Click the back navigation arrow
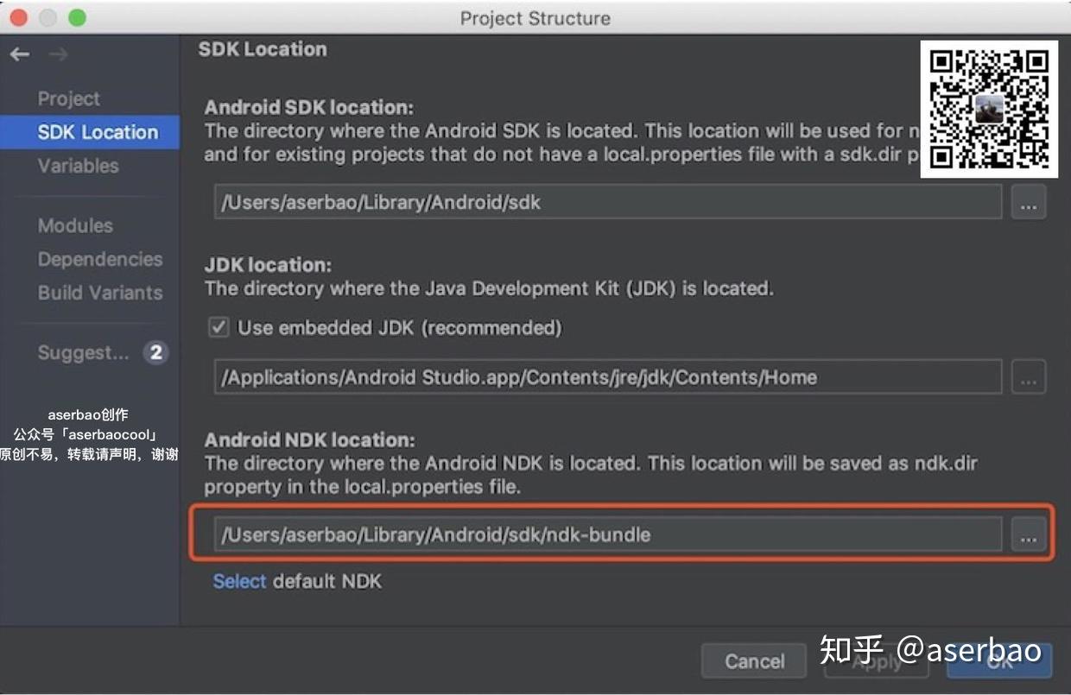Image resolution: width=1071 pixels, height=695 pixels. pyautogui.click(x=19, y=54)
